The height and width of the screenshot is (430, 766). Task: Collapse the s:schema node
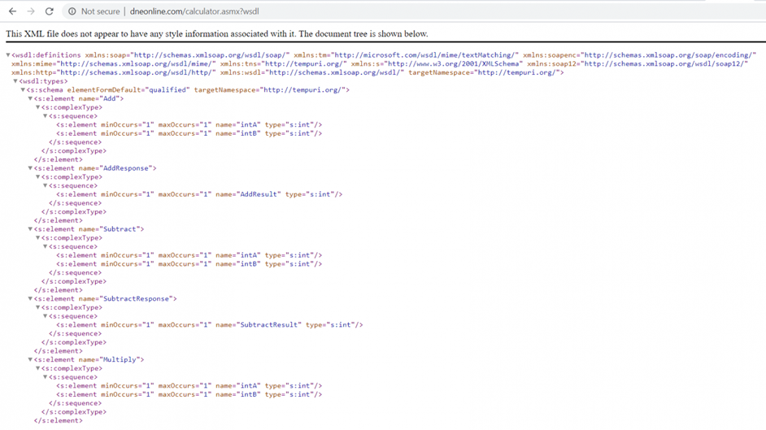23,89
